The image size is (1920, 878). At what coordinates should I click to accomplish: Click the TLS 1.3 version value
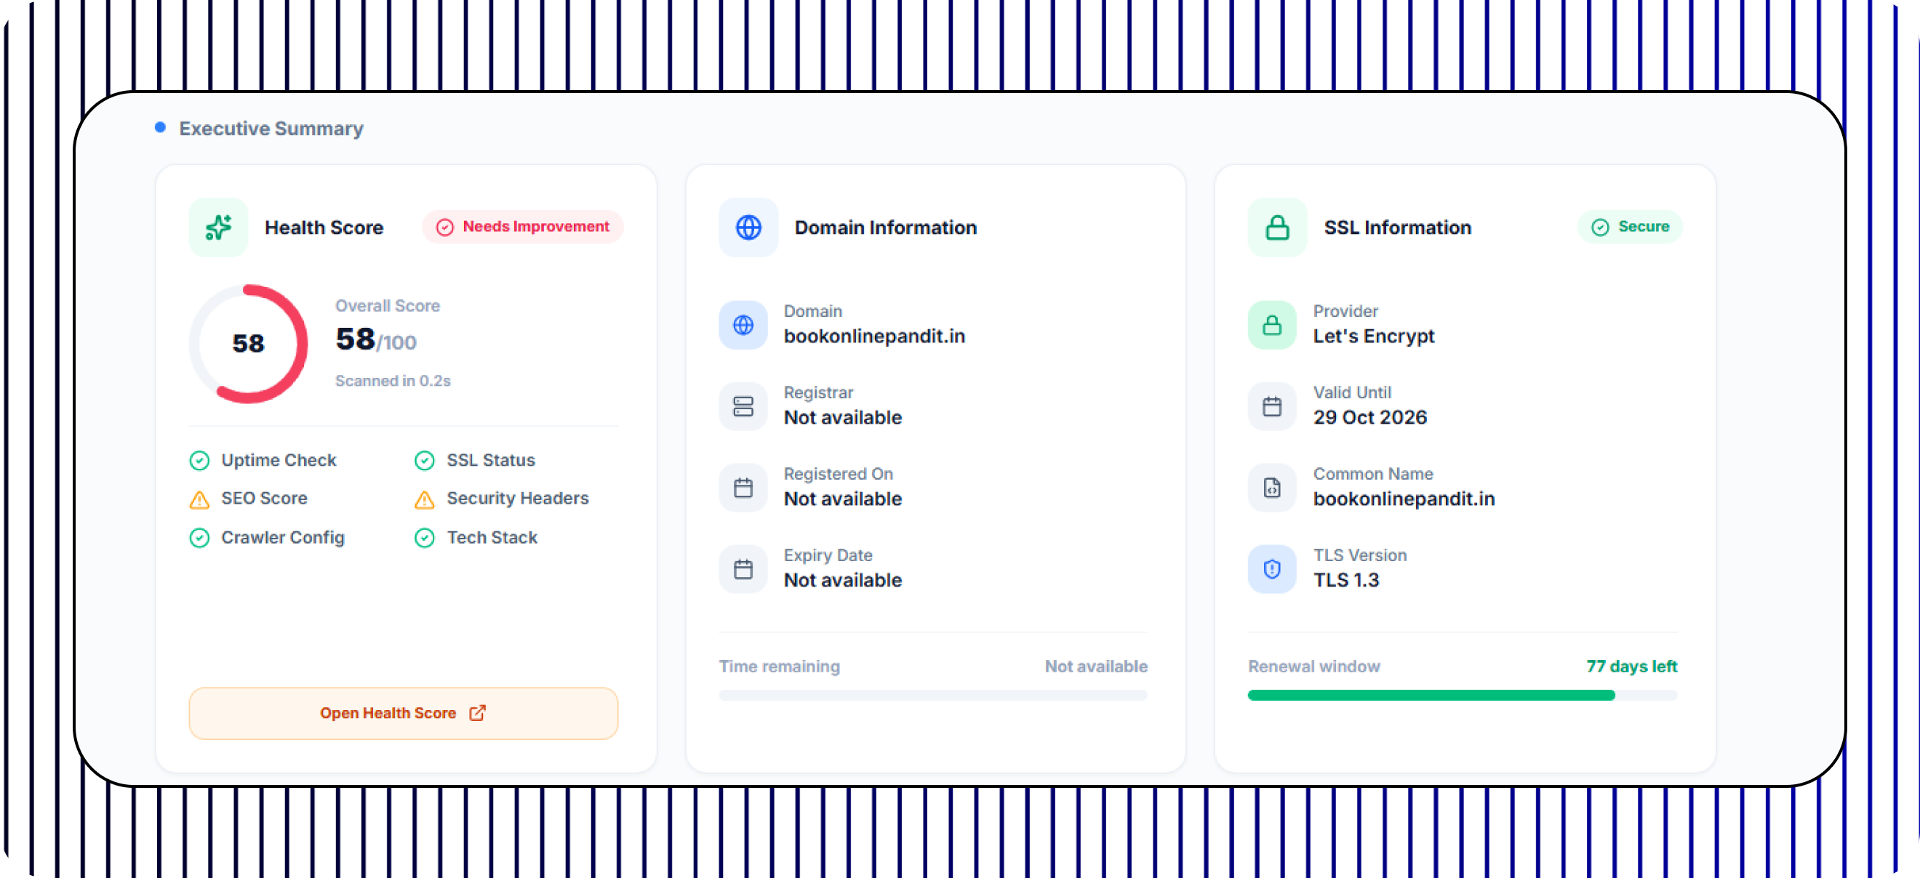click(x=1346, y=580)
